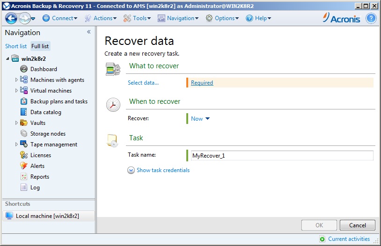Click the Required link

pos(202,83)
